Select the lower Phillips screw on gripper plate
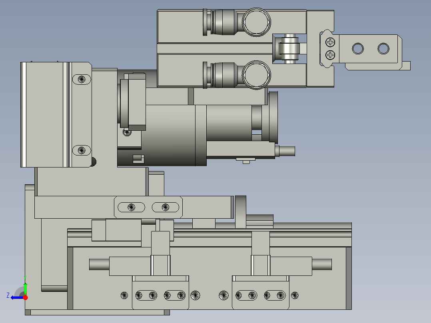Screen dimensions: 431x323 coord(330,55)
